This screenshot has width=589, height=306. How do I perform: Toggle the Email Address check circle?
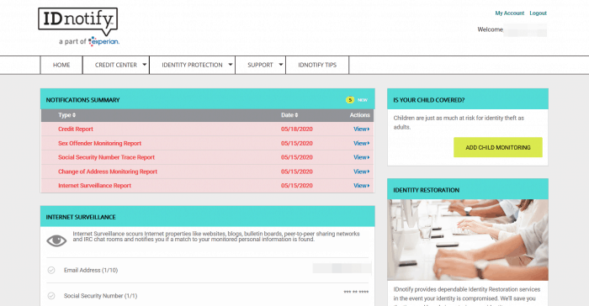point(51,270)
